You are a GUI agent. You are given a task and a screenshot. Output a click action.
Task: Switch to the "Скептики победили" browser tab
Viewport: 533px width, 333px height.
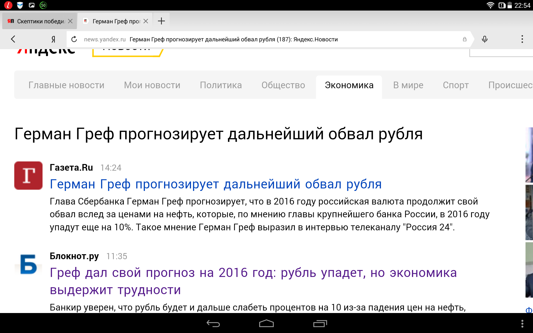[x=39, y=21]
